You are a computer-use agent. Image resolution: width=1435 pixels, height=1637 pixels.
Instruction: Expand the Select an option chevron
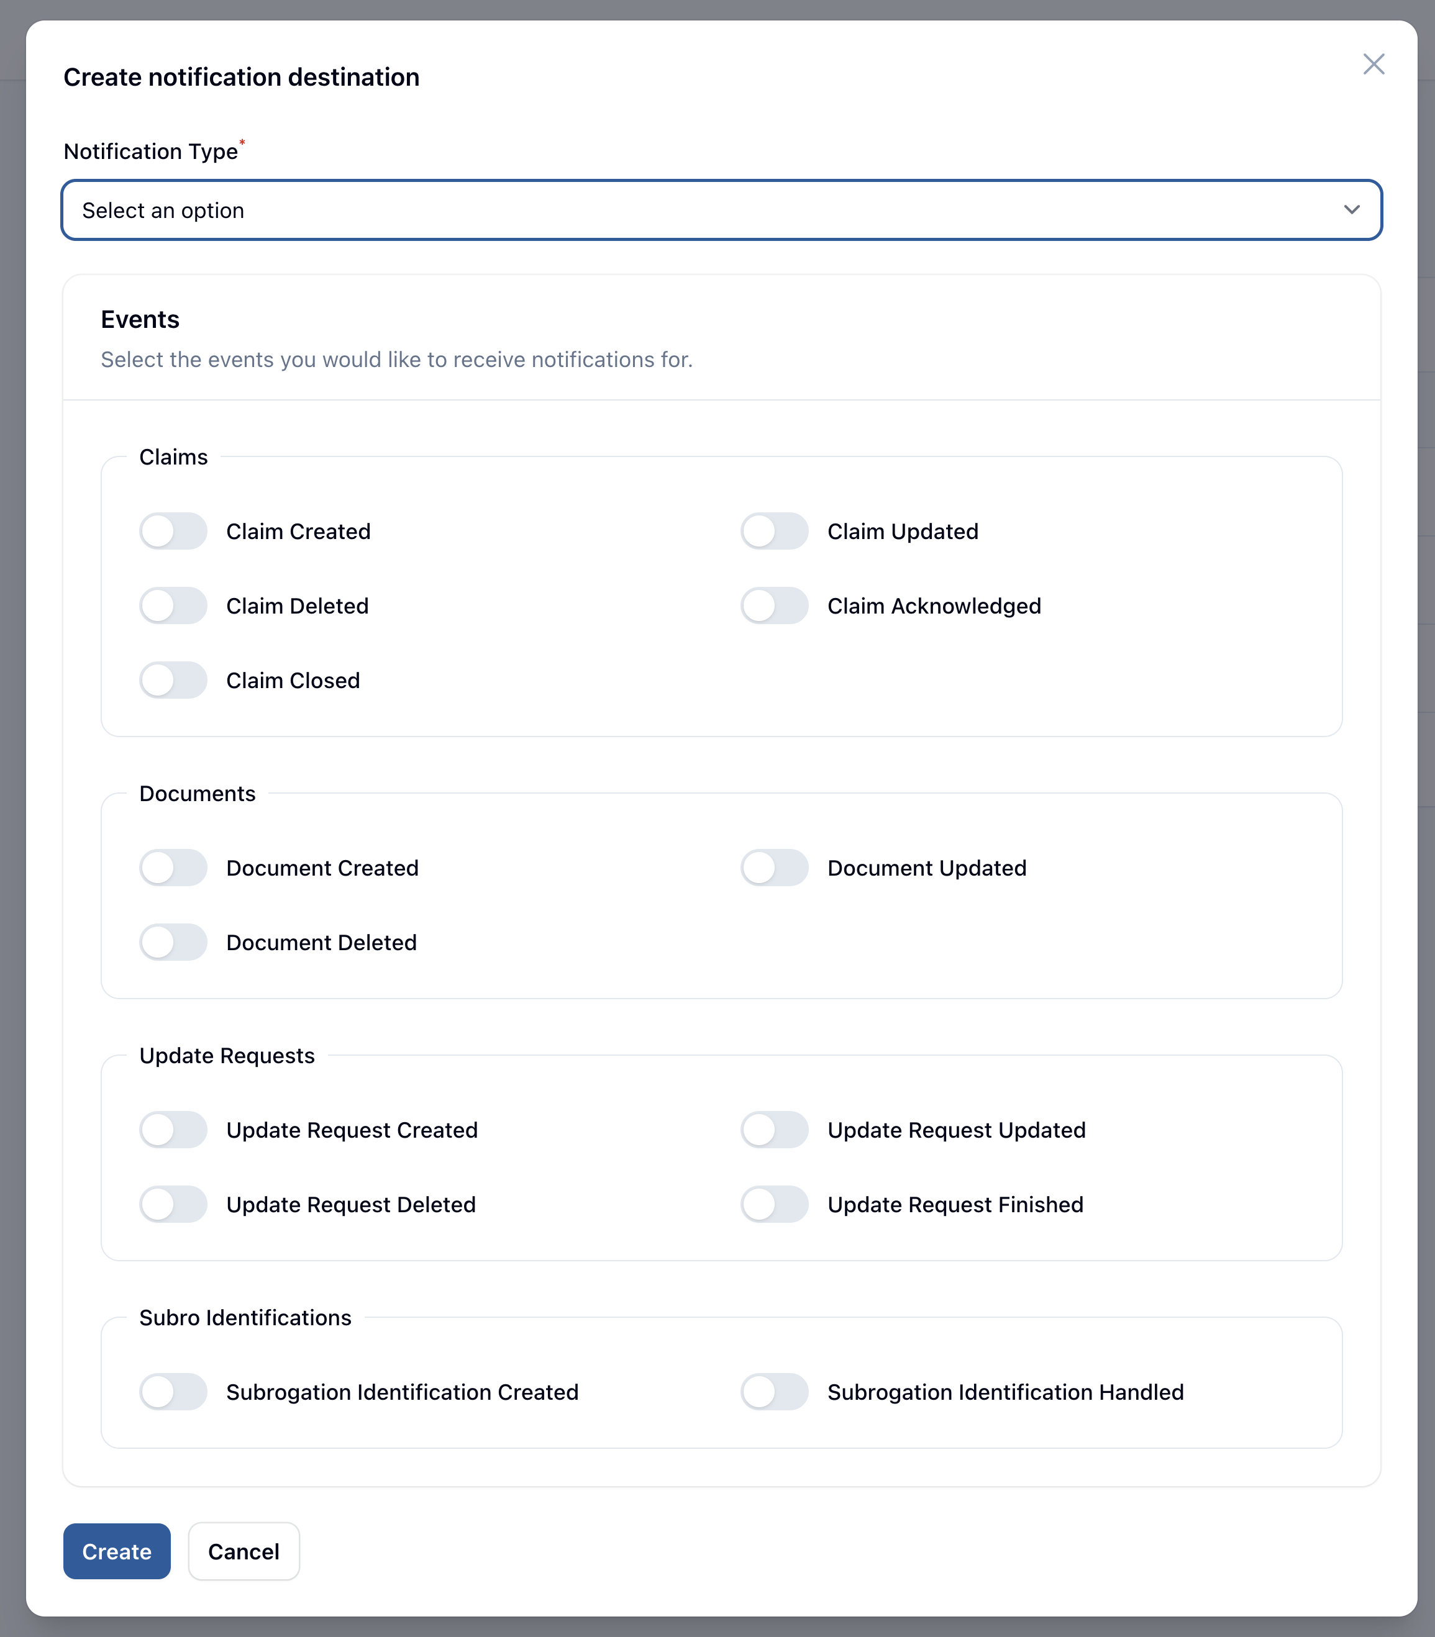(x=1352, y=211)
